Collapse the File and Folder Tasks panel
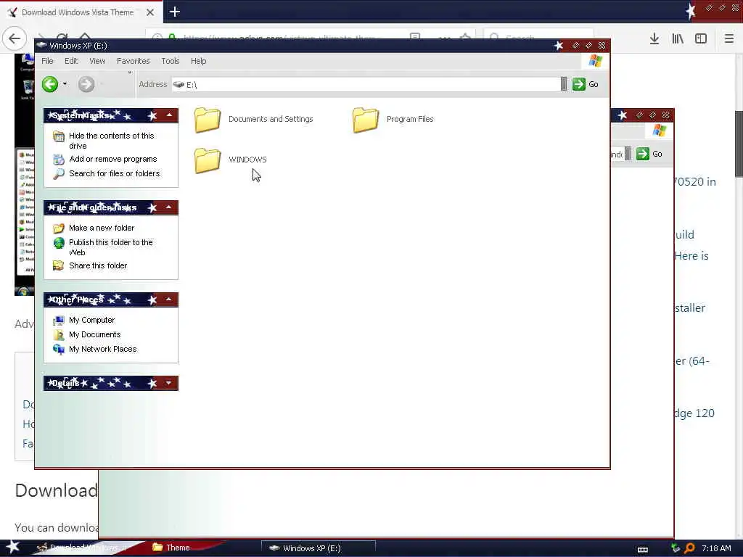 (x=169, y=207)
